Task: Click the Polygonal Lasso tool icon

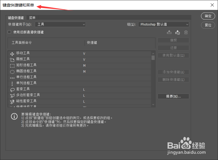Action: 12,96
